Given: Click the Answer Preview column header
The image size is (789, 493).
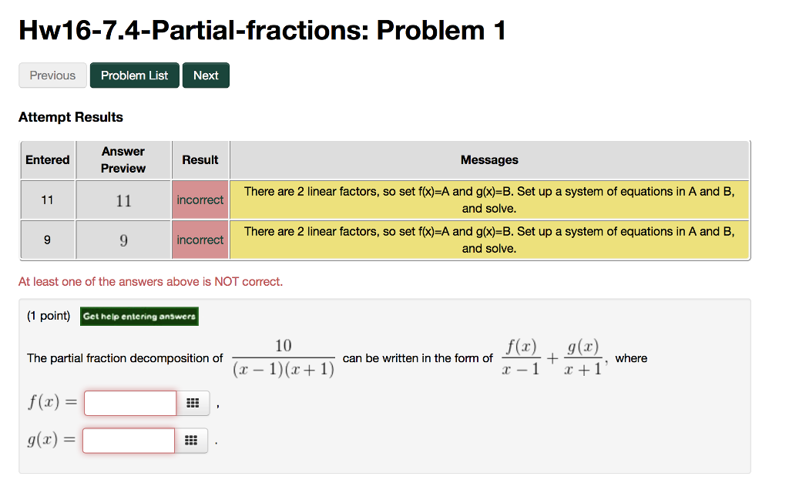Looking at the screenshot, I should click(x=123, y=159).
